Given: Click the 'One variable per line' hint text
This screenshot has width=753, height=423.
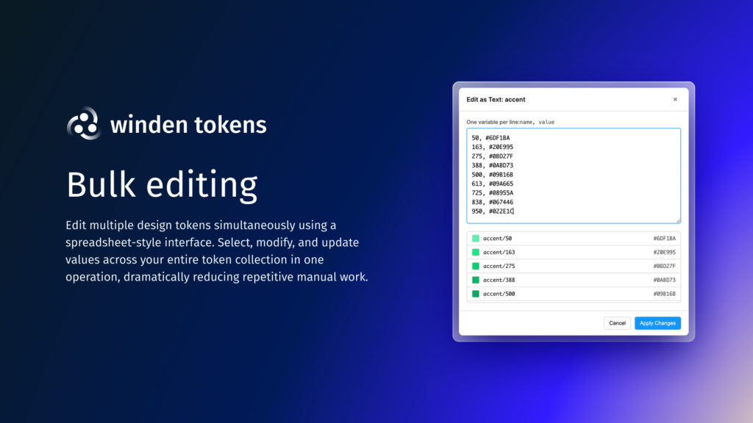Looking at the screenshot, I should pos(510,123).
